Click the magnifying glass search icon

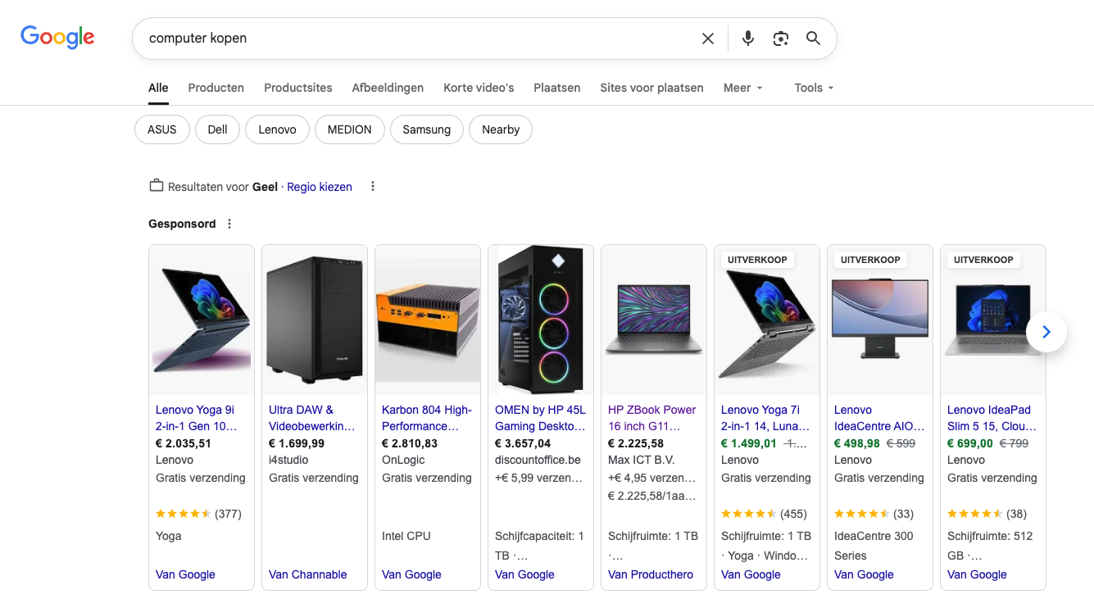click(813, 39)
